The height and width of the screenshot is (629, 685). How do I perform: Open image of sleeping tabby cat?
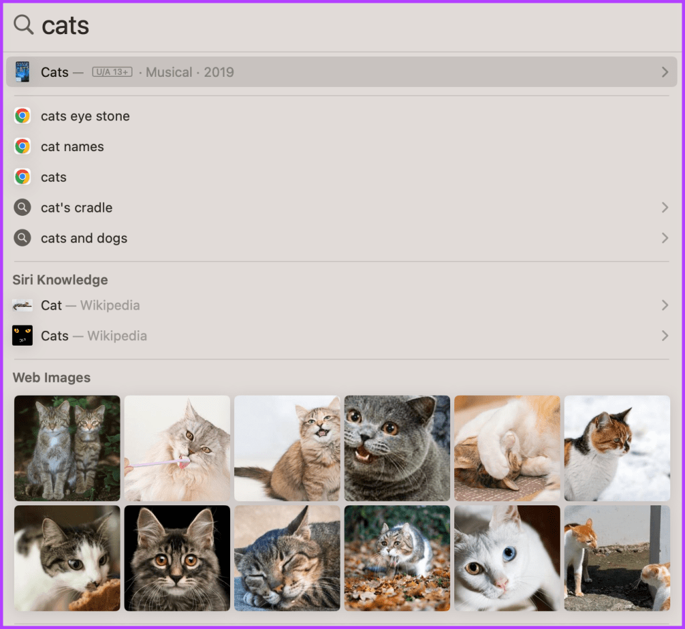click(287, 558)
